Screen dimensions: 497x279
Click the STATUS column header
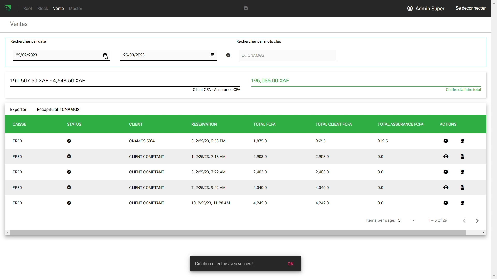[74, 124]
